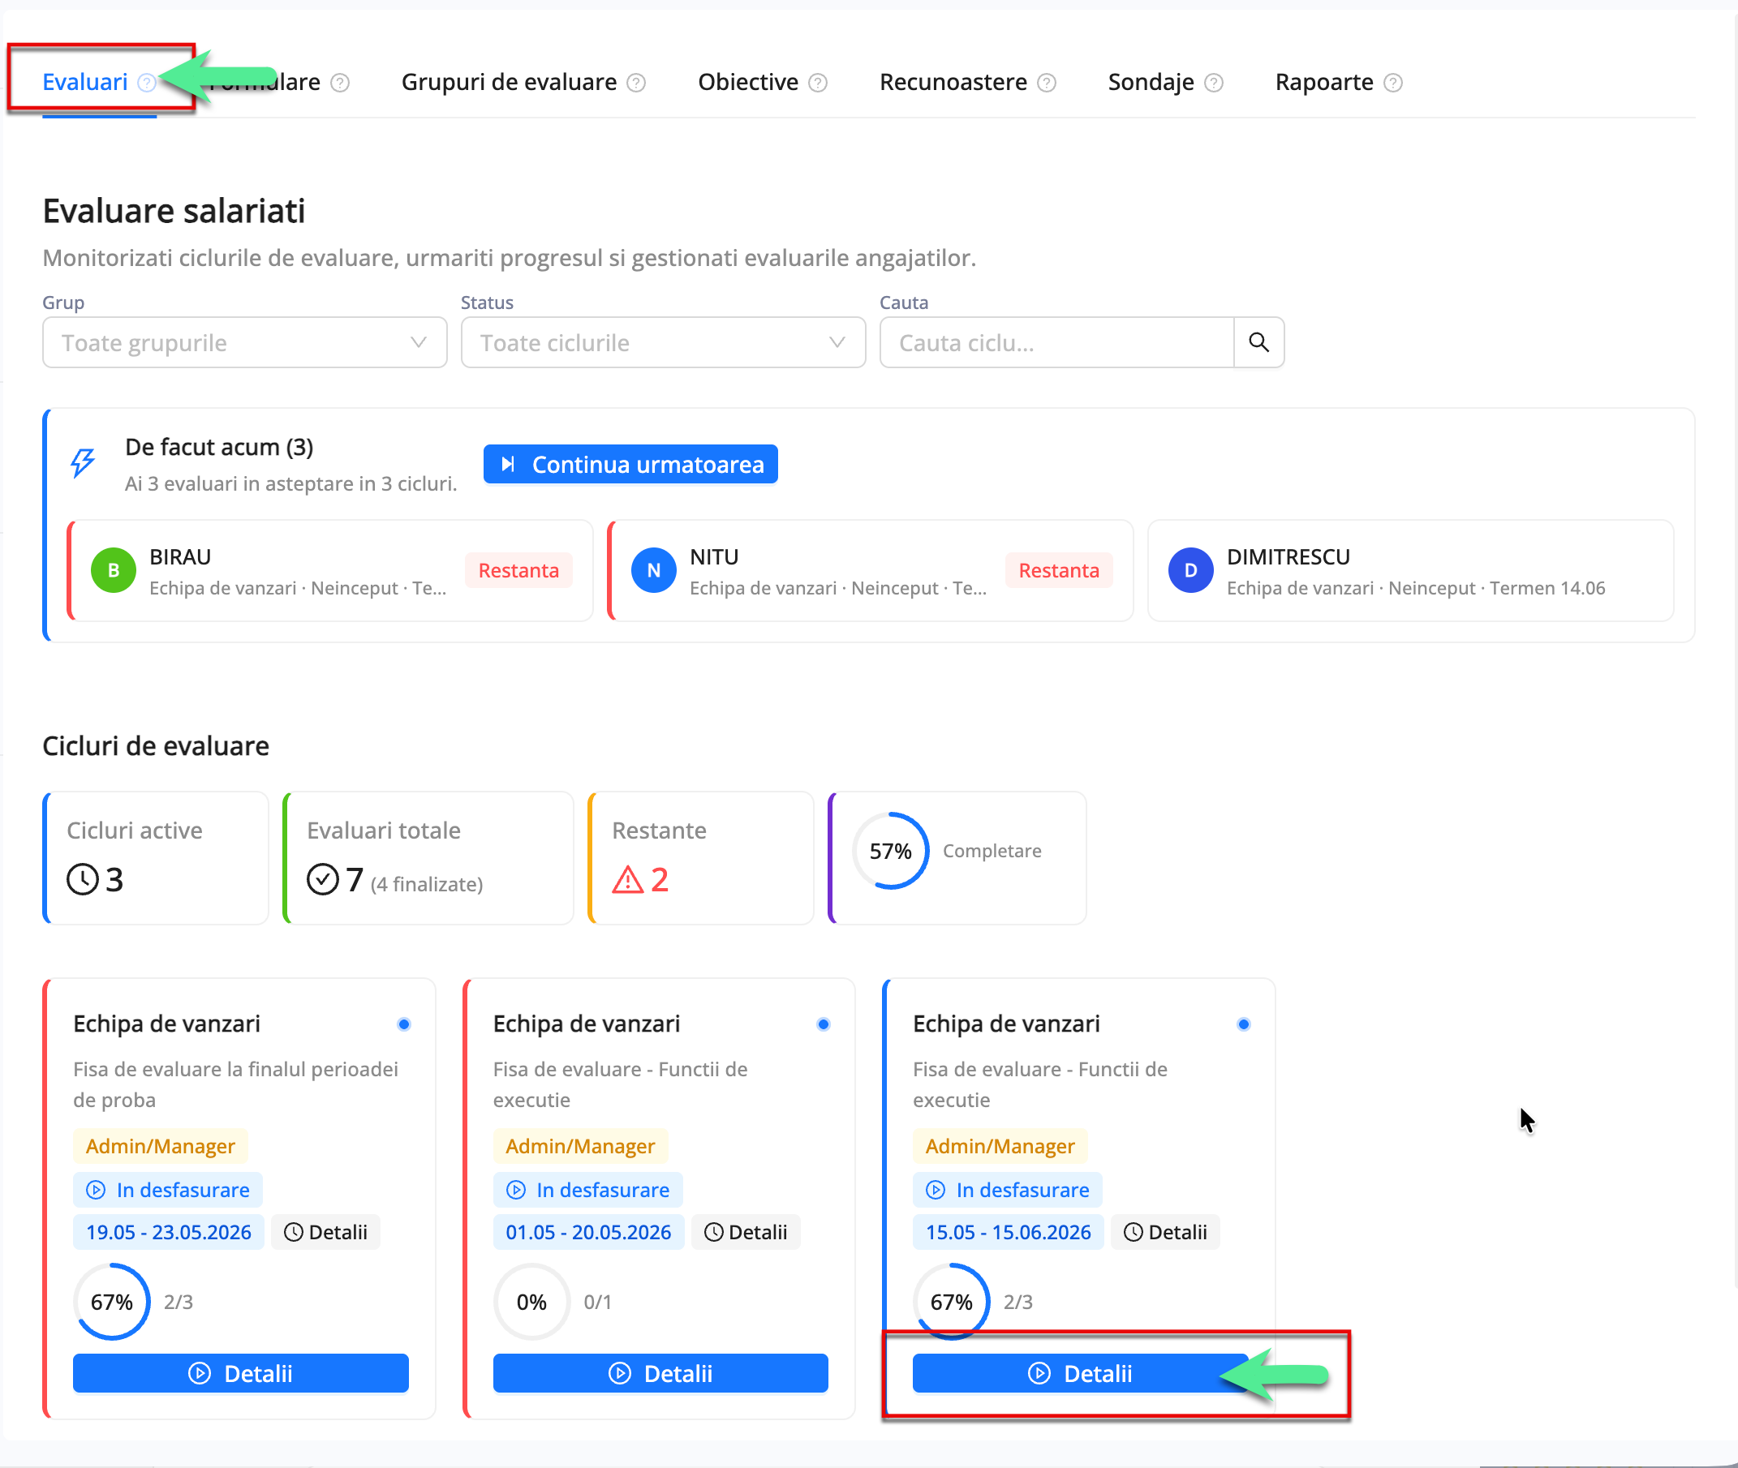The height and width of the screenshot is (1468, 1738).
Task: Click status dot on 15.05 - 15.06.2026 cycle card
Action: 1244,1024
